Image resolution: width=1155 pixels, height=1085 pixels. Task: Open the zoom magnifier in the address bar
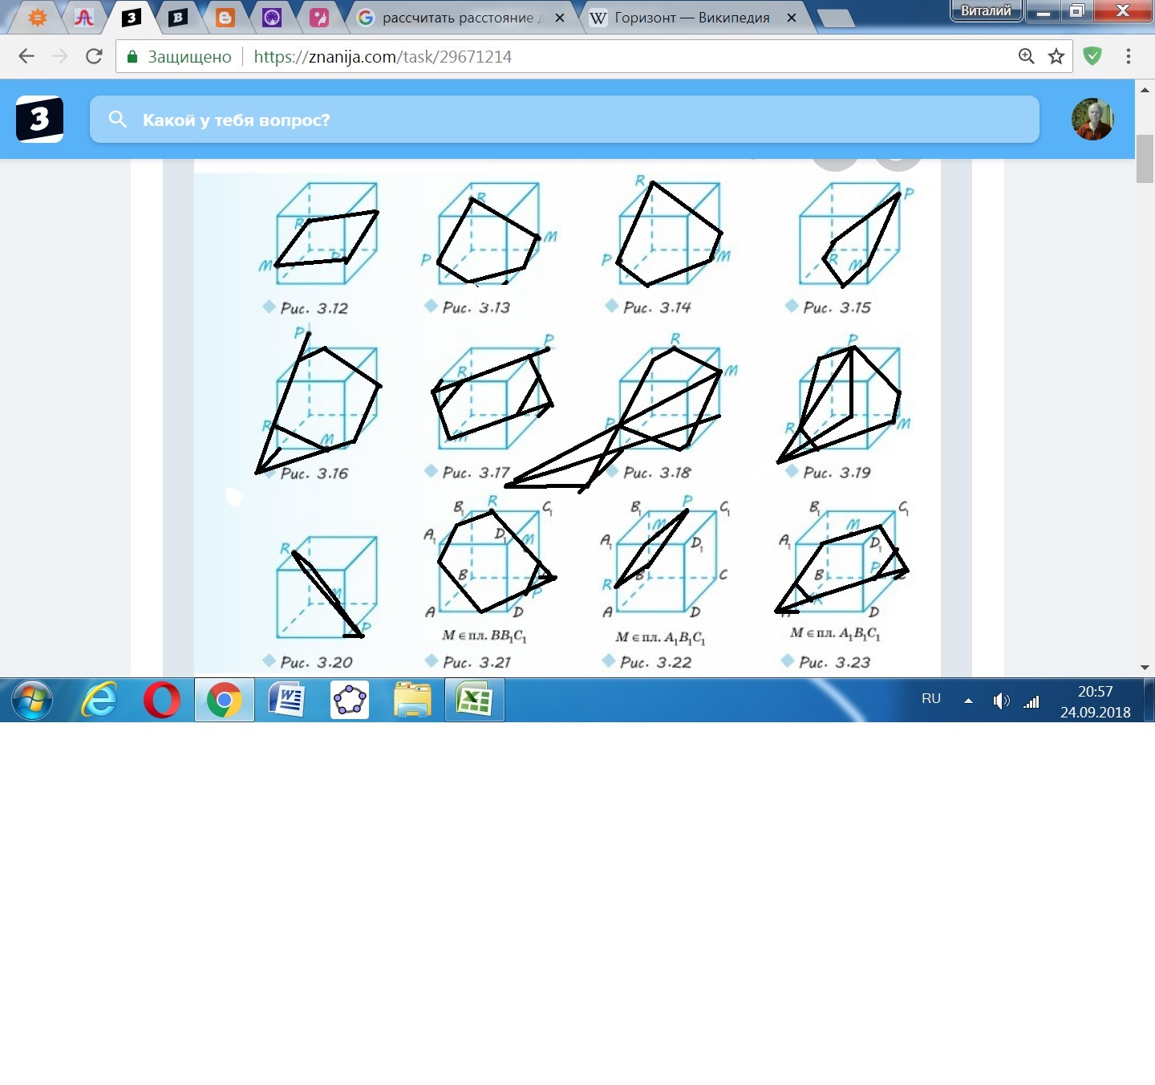(x=1027, y=56)
